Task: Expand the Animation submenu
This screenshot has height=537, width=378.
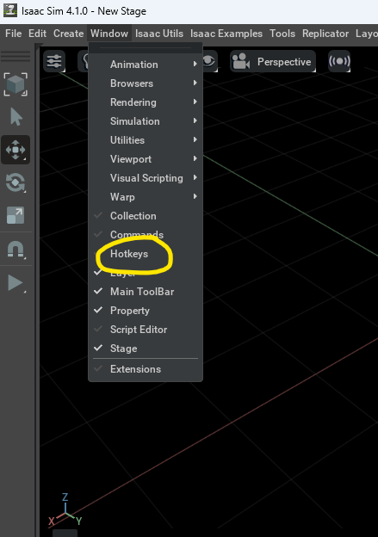Action: [x=146, y=65]
